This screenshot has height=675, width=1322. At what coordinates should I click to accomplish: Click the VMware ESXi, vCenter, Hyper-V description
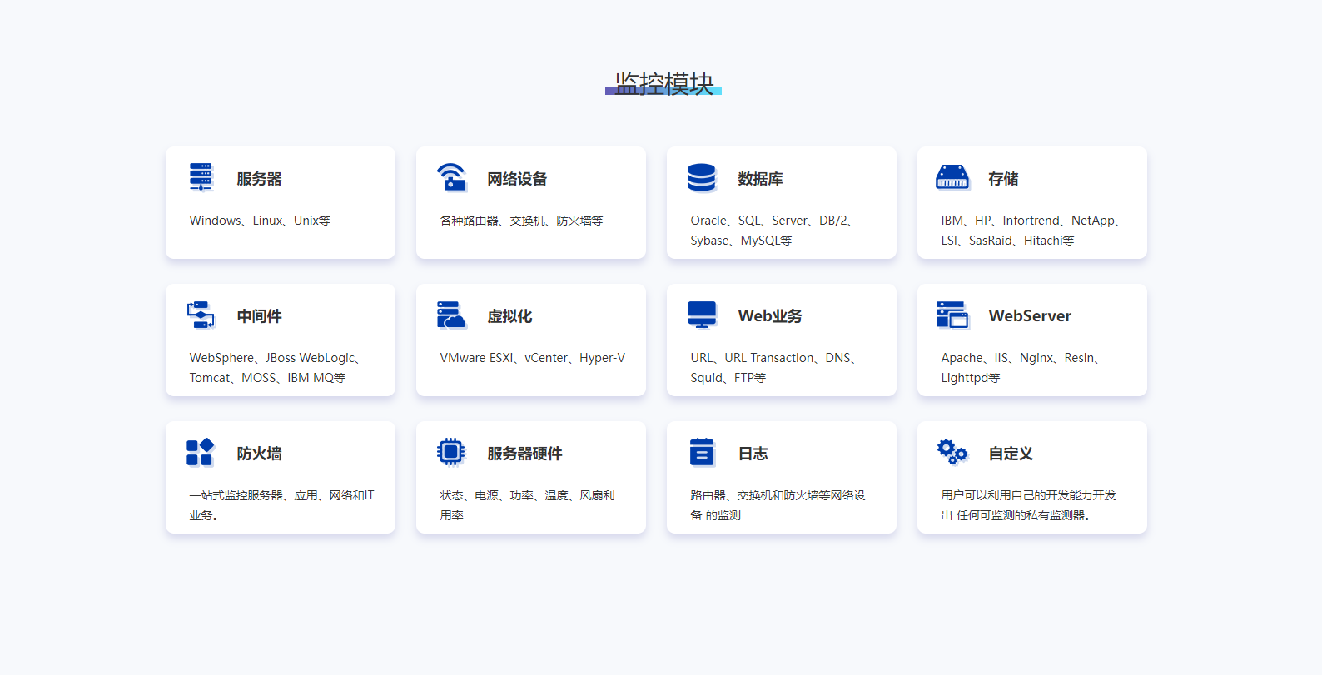[532, 358]
